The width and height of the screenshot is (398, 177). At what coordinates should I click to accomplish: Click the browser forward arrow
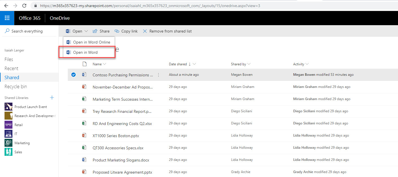click(x=15, y=5)
